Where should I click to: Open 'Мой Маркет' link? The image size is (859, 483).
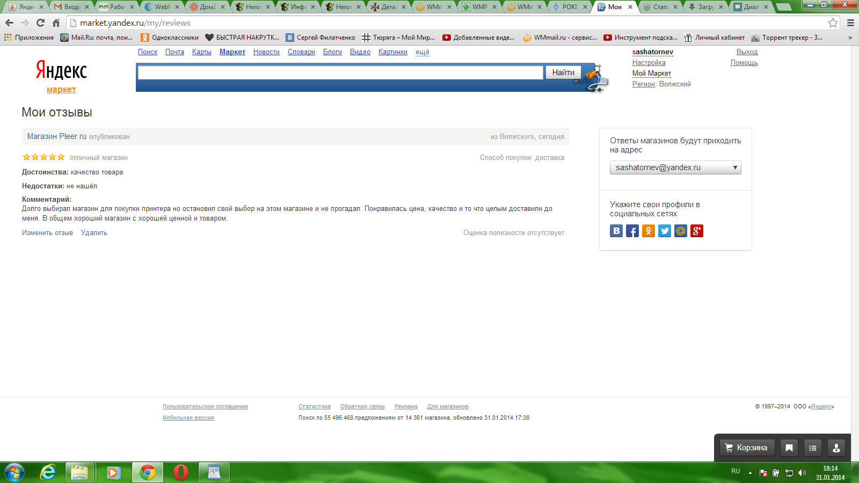[652, 74]
